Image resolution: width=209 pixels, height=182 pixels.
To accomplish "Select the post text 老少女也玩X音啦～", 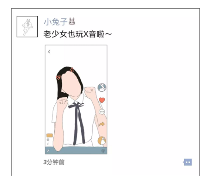I will (77, 34).
